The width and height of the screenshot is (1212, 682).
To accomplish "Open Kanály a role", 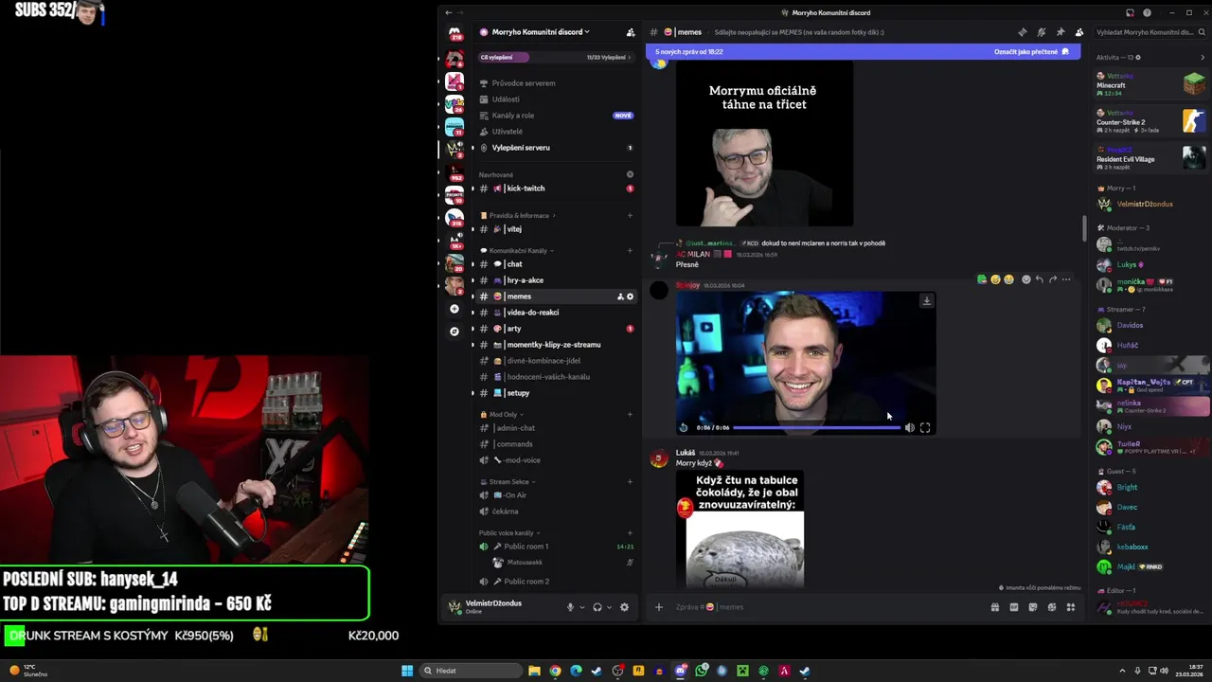I will 555,116.
